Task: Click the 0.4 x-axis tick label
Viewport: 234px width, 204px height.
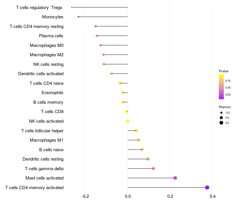Action: pyautogui.click(x=213, y=196)
